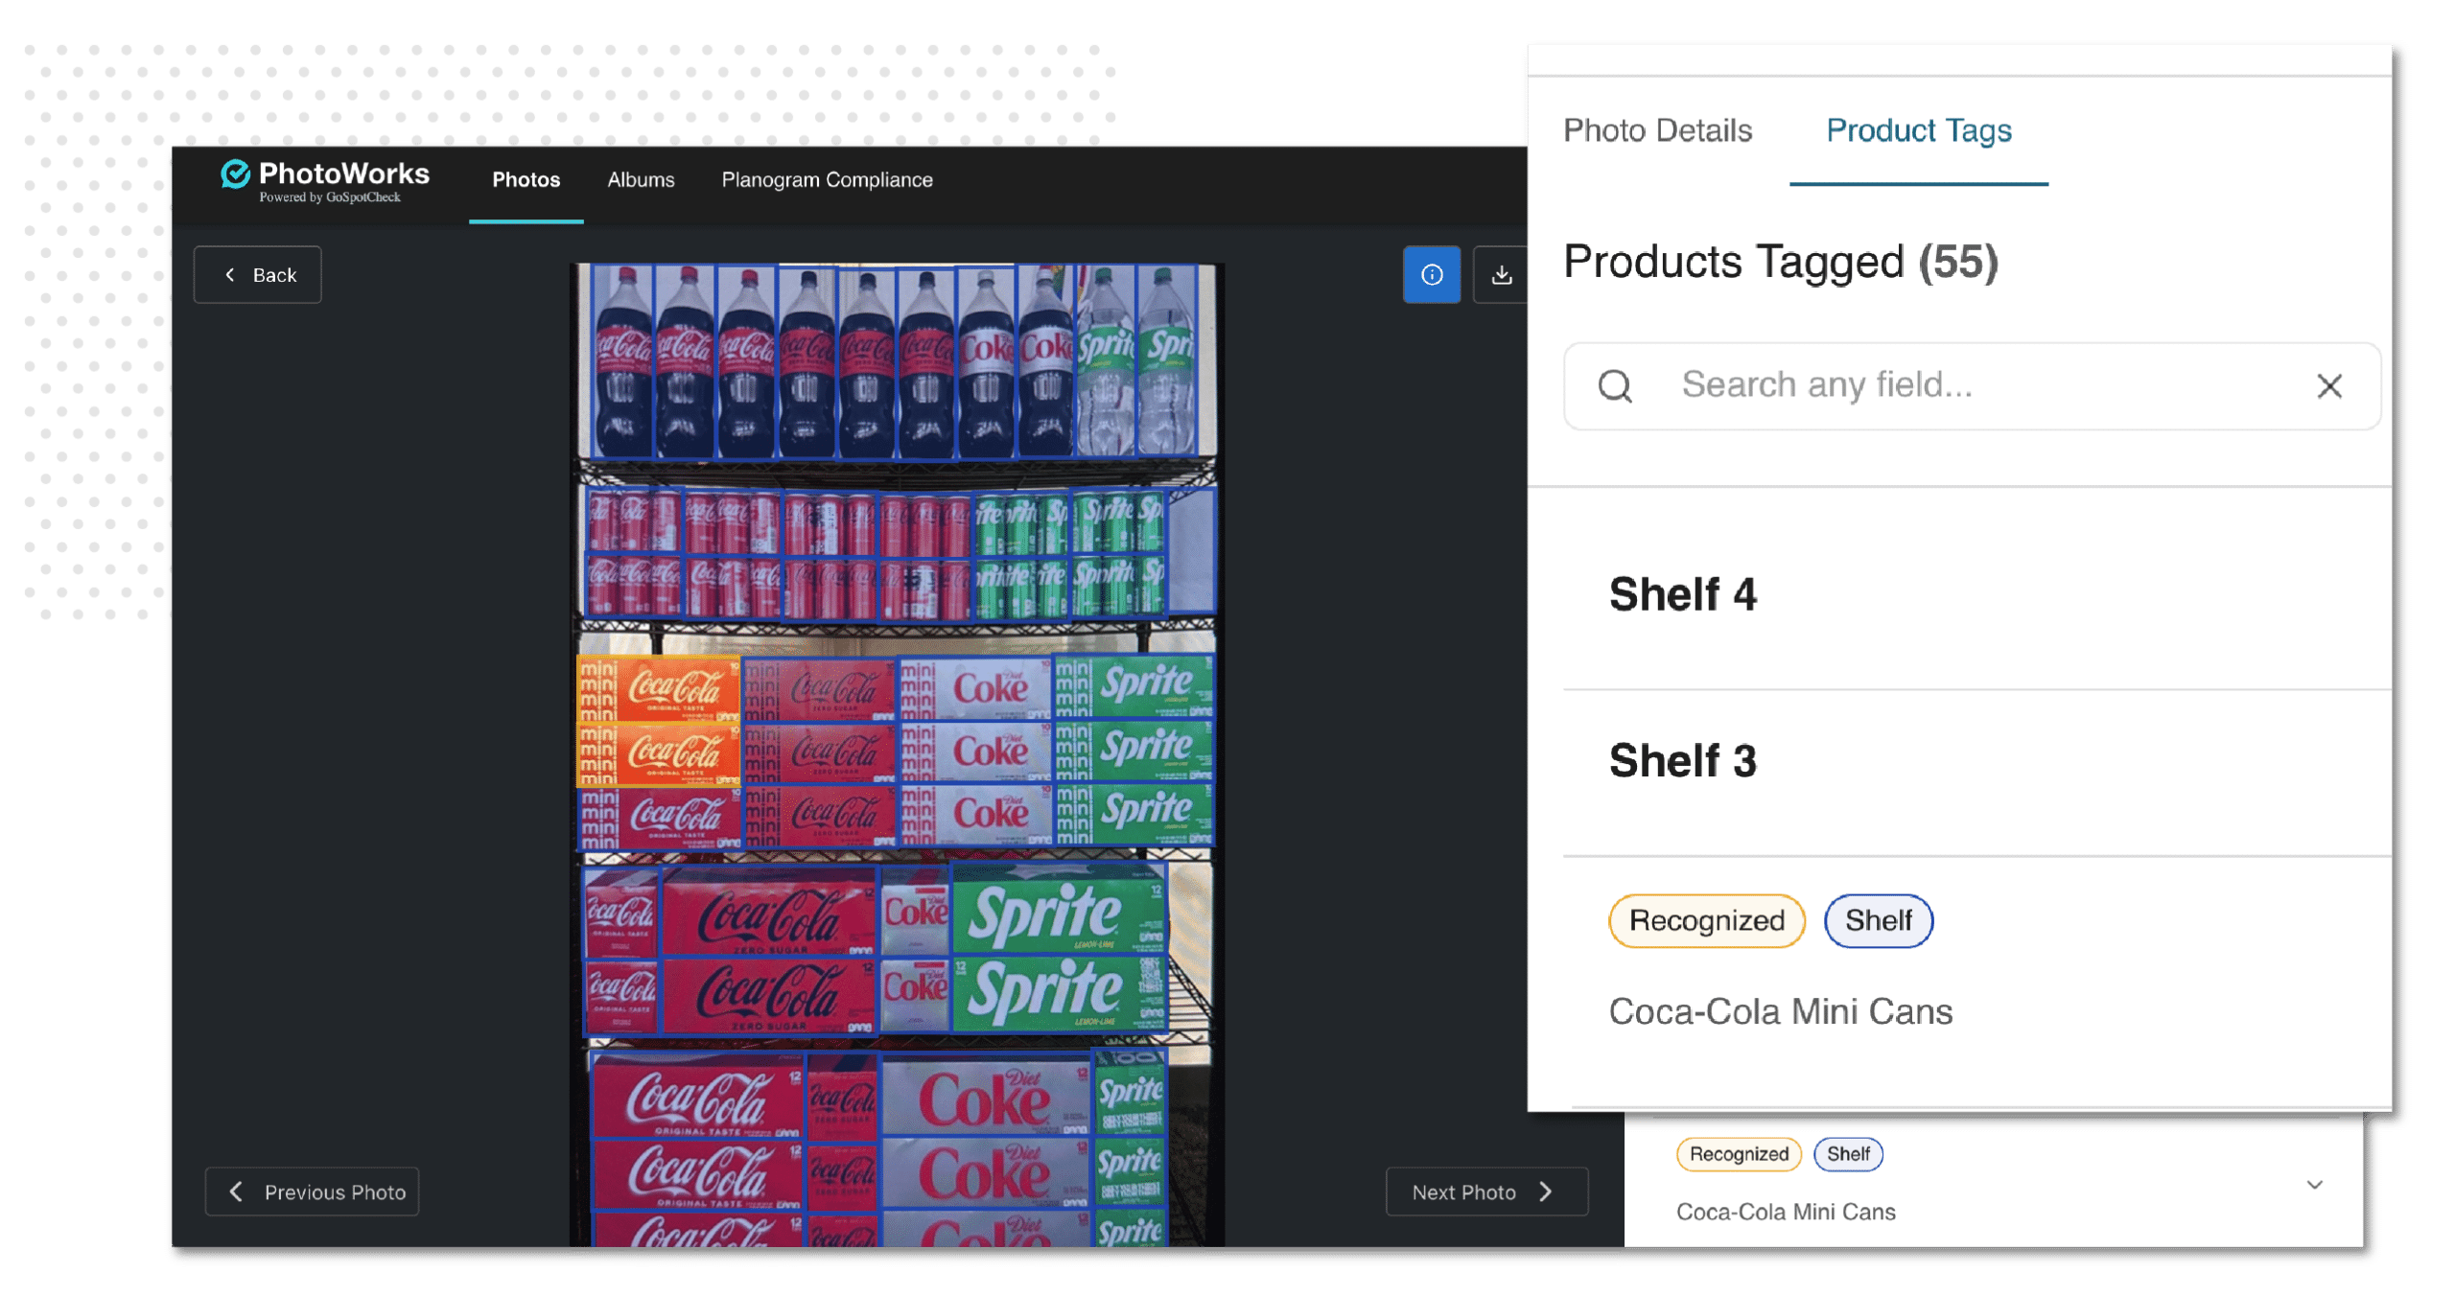The image size is (2455, 1296).
Task: Go to the Previous Photo
Action: click(x=312, y=1192)
